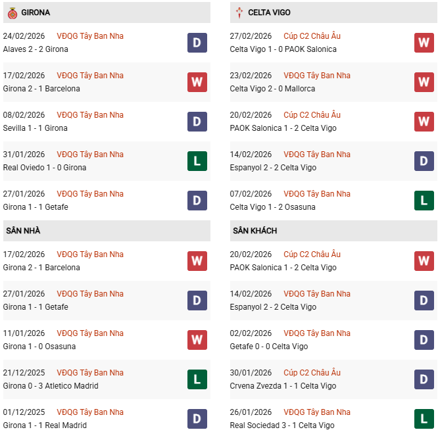Open the Celta Vigo 2 - 0 Mallorca match

(x=272, y=89)
